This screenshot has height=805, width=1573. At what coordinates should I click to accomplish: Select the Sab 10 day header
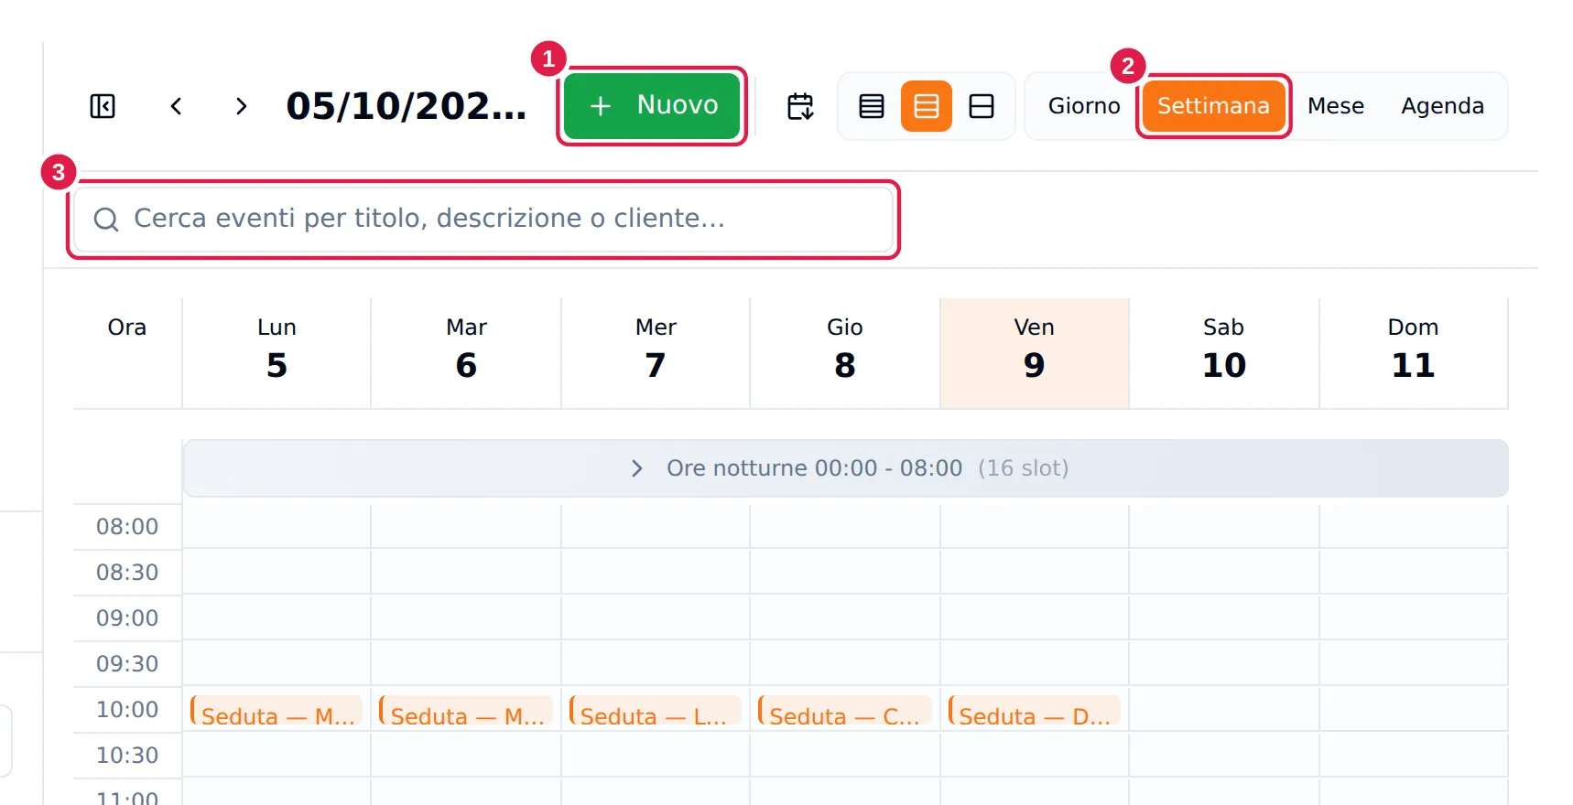(x=1224, y=353)
